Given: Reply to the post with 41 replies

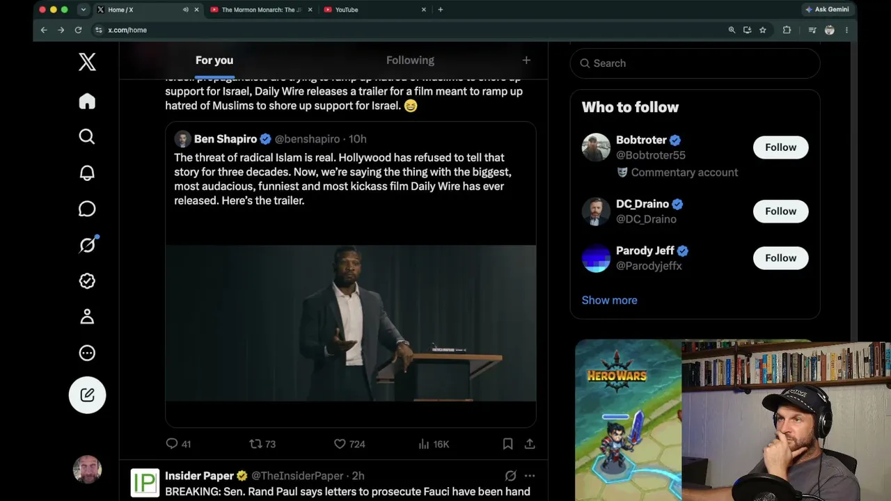Looking at the screenshot, I should pyautogui.click(x=178, y=444).
